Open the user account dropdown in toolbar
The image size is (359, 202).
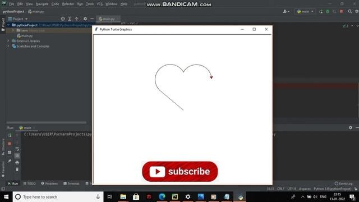click(286, 11)
